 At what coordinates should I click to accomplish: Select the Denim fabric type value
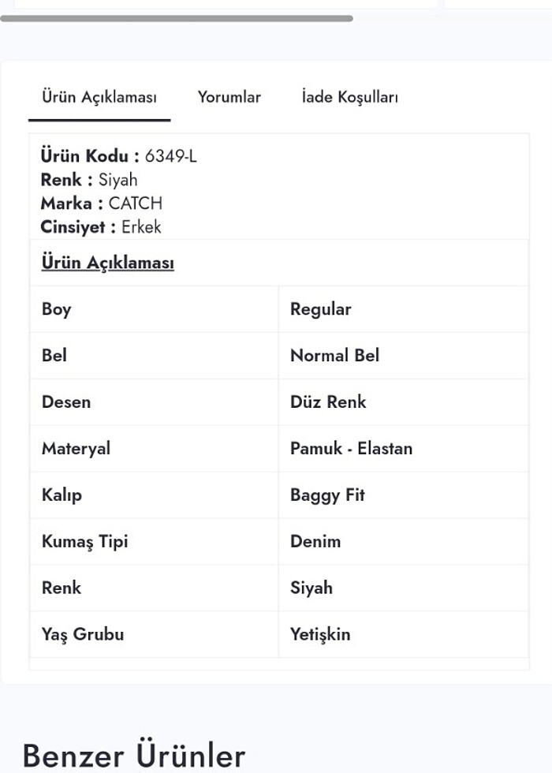tap(317, 542)
